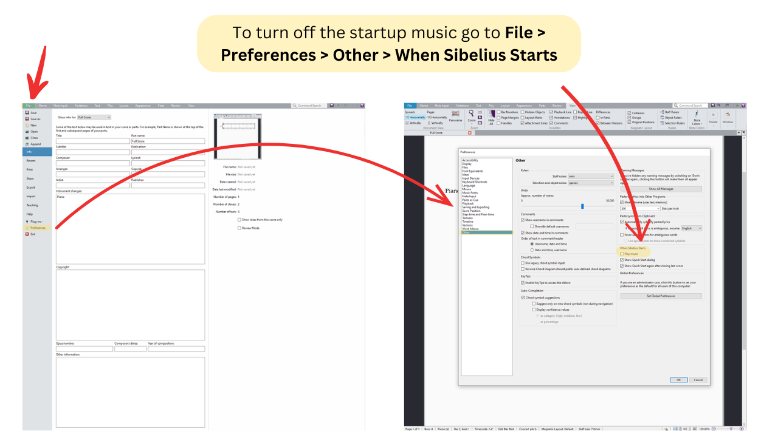Viewport: 778px width, 437px height.
Task: Click the Plug-ins icon in File sidebar
Action: 27,222
